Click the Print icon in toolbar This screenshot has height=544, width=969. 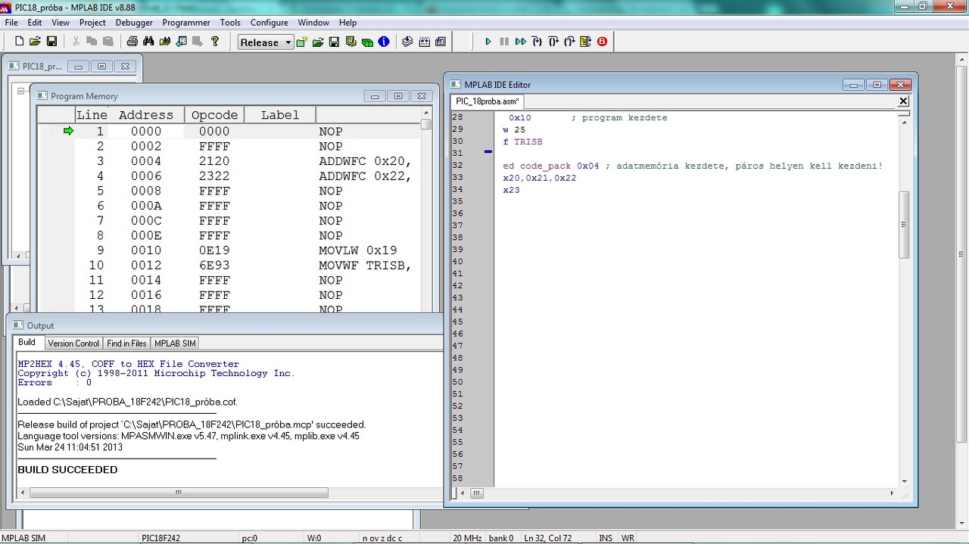coord(132,42)
